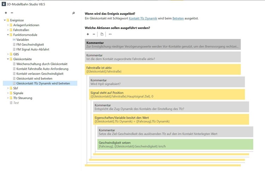Select the Fahrstraße ist aktiv condition block
This screenshot has width=265, height=171.
[x=163, y=69]
